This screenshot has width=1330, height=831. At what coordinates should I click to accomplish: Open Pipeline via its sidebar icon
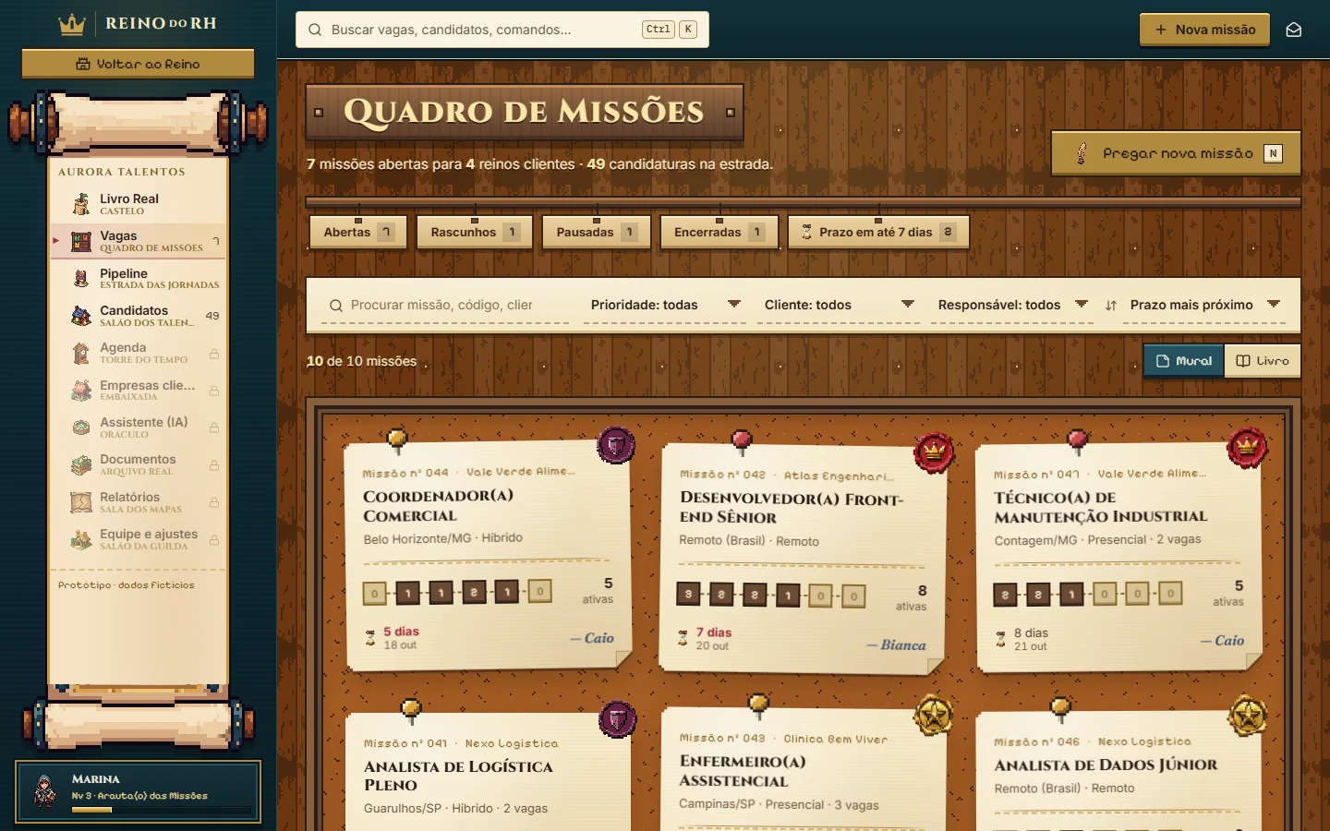click(81, 278)
